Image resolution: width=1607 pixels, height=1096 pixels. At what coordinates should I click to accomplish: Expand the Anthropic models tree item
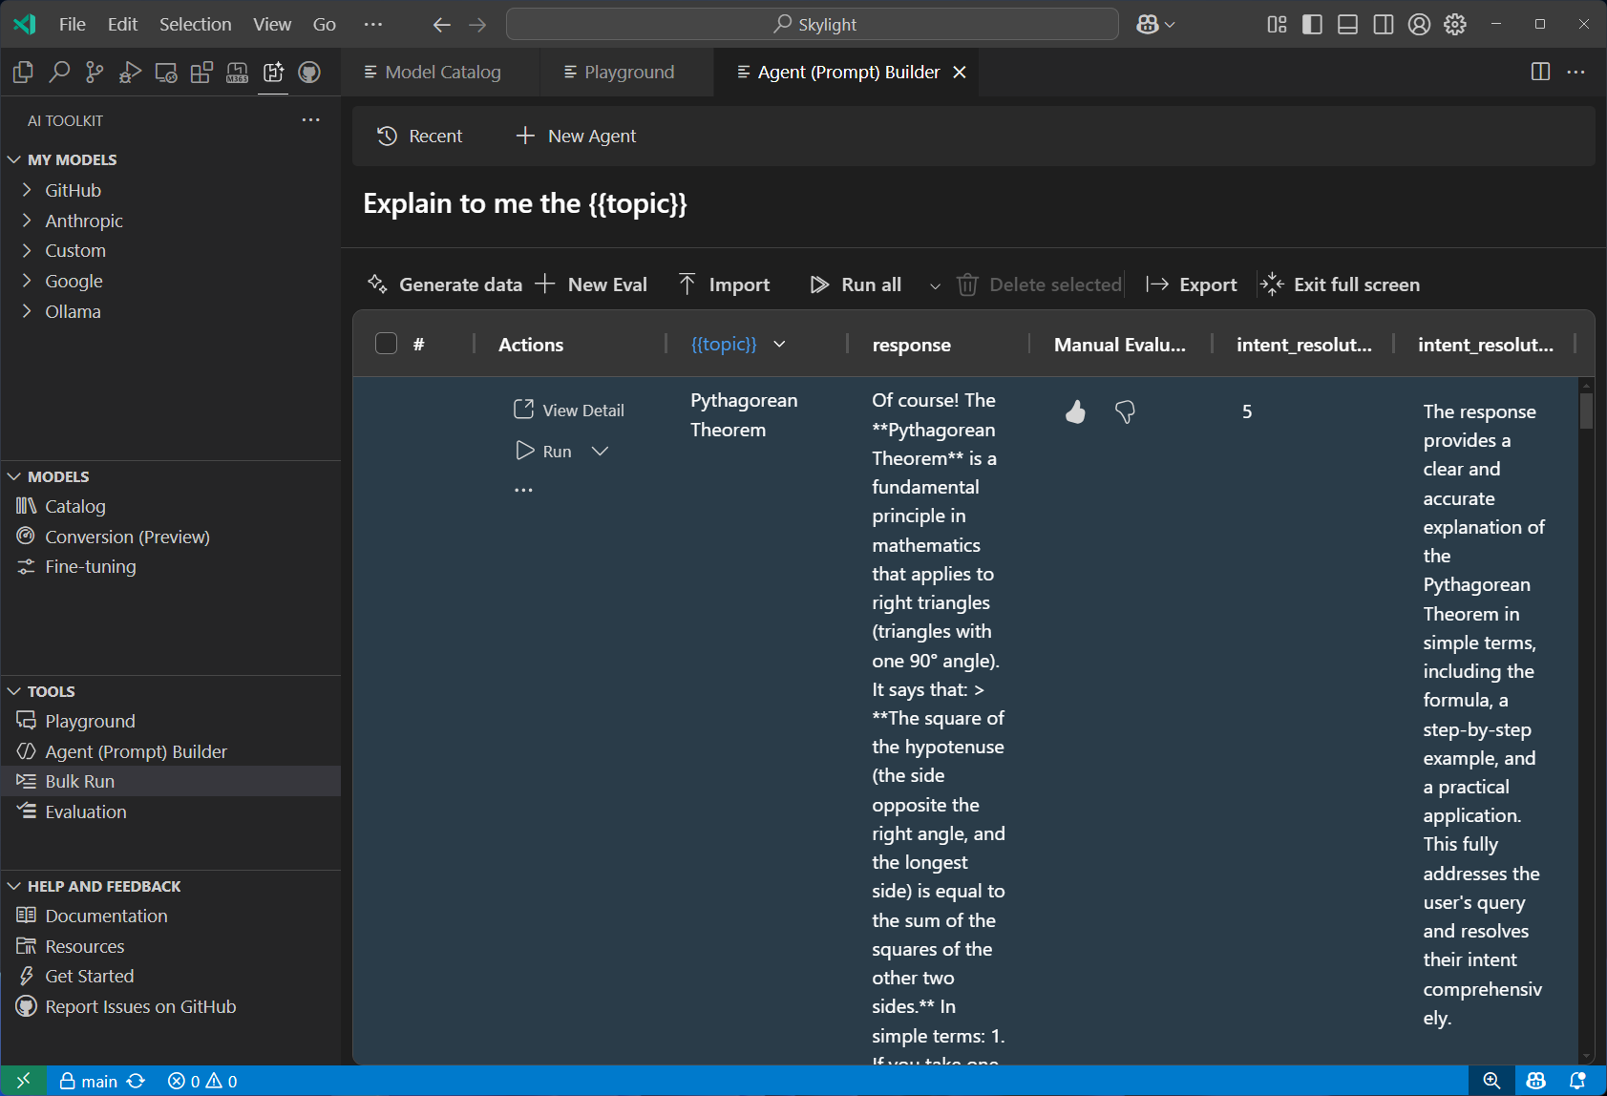coord(84,221)
